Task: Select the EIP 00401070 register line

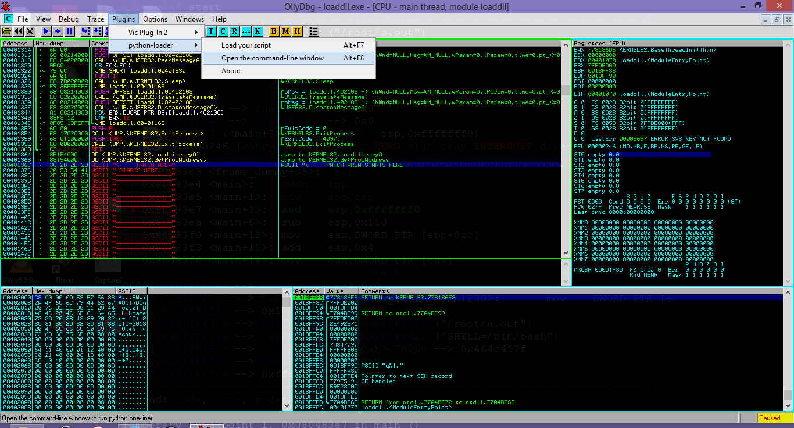Action: (x=642, y=94)
